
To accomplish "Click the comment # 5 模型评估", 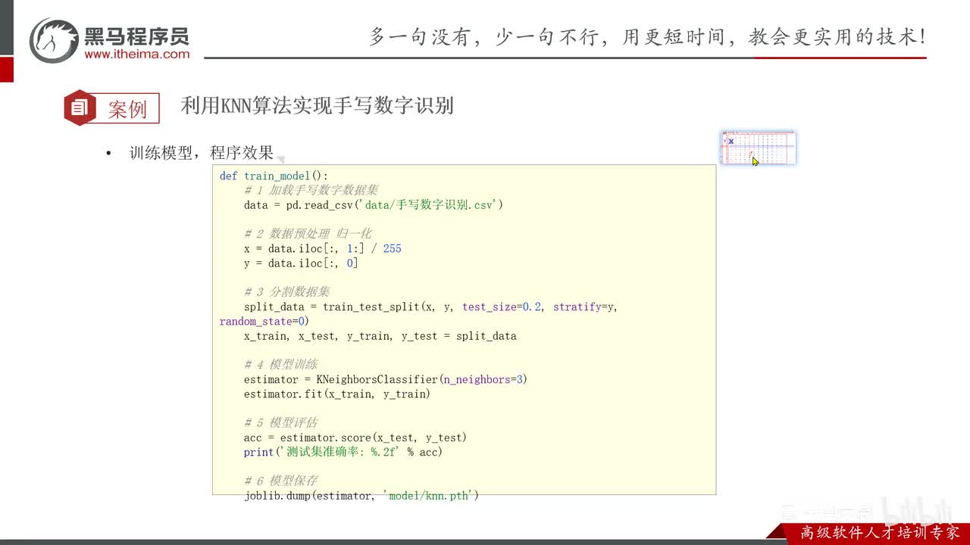I will (280, 423).
